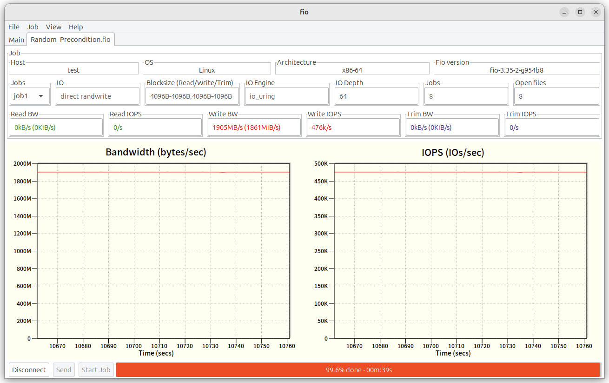
Task: Open the File menu
Action: pyautogui.click(x=14, y=27)
